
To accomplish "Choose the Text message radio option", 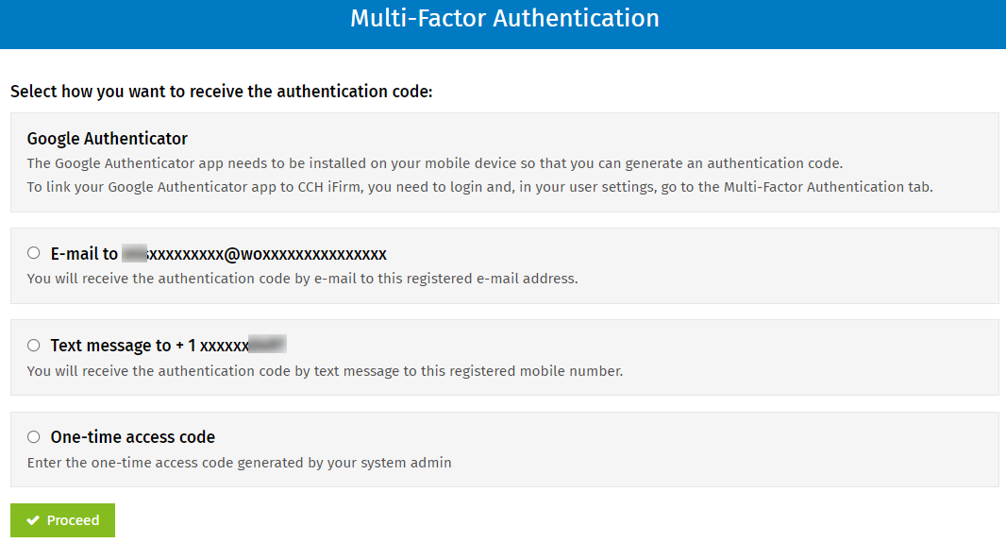I will point(34,346).
